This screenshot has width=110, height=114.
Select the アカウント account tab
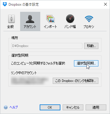pyautogui.click(x=30, y=21)
